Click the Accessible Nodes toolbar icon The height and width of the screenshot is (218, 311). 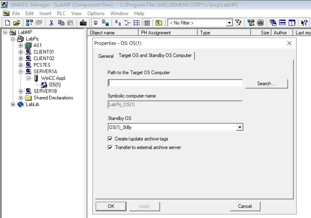click(x=29, y=23)
